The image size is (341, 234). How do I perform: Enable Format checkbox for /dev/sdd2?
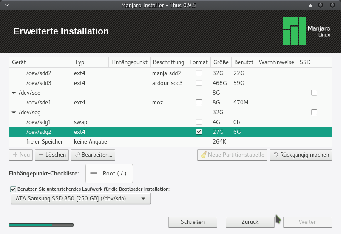[x=199, y=73]
